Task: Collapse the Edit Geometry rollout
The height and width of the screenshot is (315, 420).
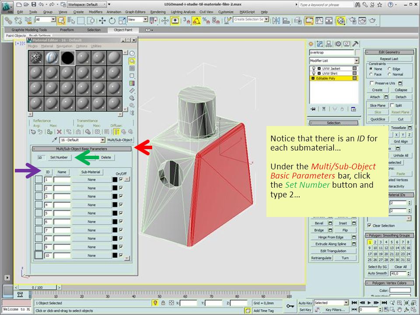Action: [x=389, y=52]
